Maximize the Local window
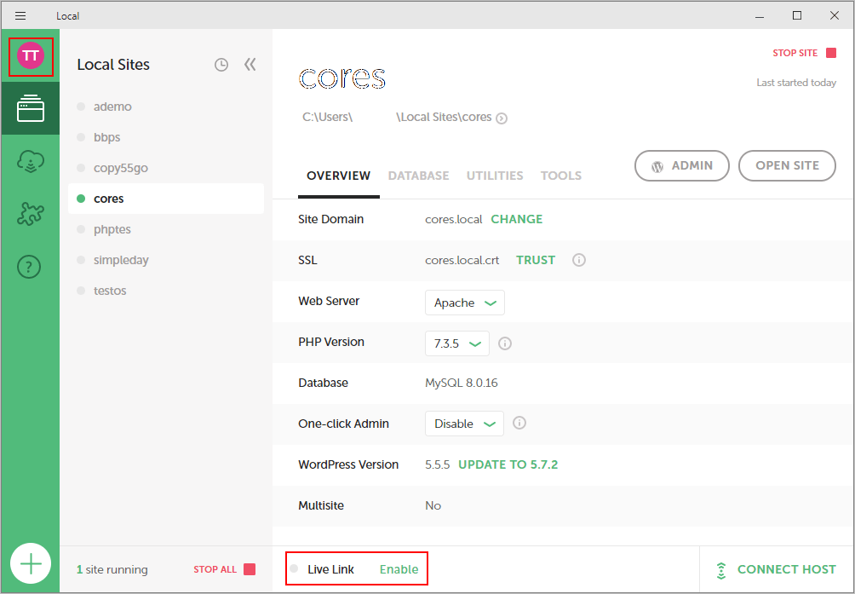The width and height of the screenshot is (855, 594). pyautogui.click(x=796, y=16)
